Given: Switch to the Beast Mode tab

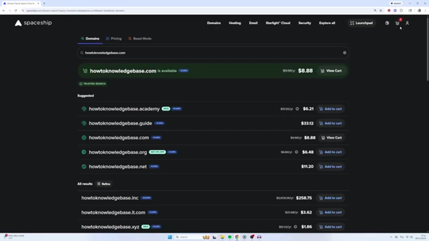Looking at the screenshot, I should [140, 38].
